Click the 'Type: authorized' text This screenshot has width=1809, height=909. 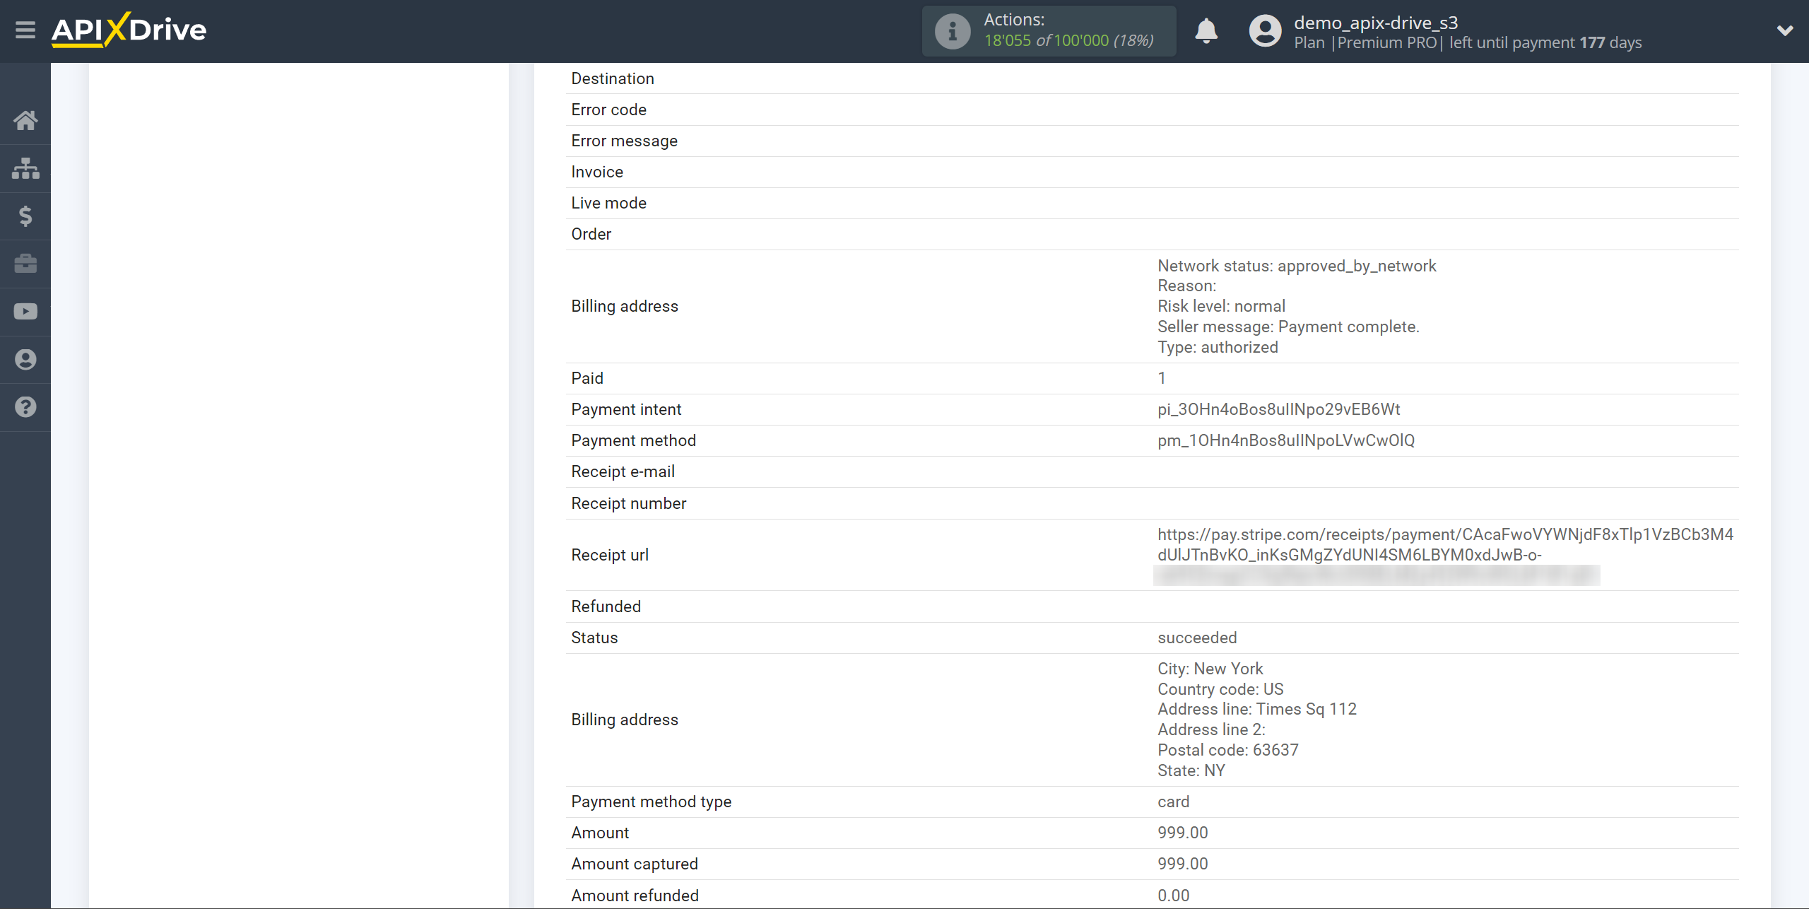click(1218, 347)
